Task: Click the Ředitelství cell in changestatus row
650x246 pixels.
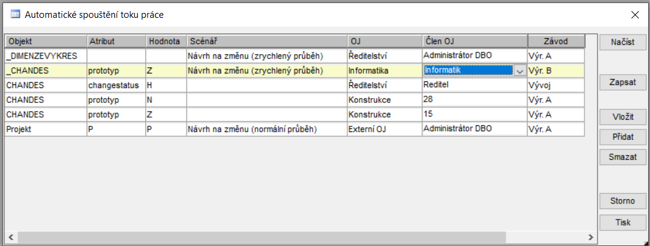Action: coord(385,85)
